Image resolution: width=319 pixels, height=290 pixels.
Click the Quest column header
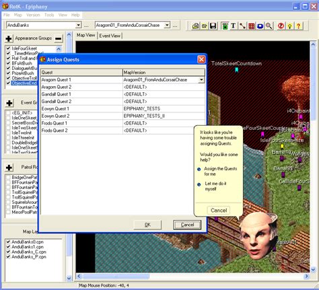(81, 73)
